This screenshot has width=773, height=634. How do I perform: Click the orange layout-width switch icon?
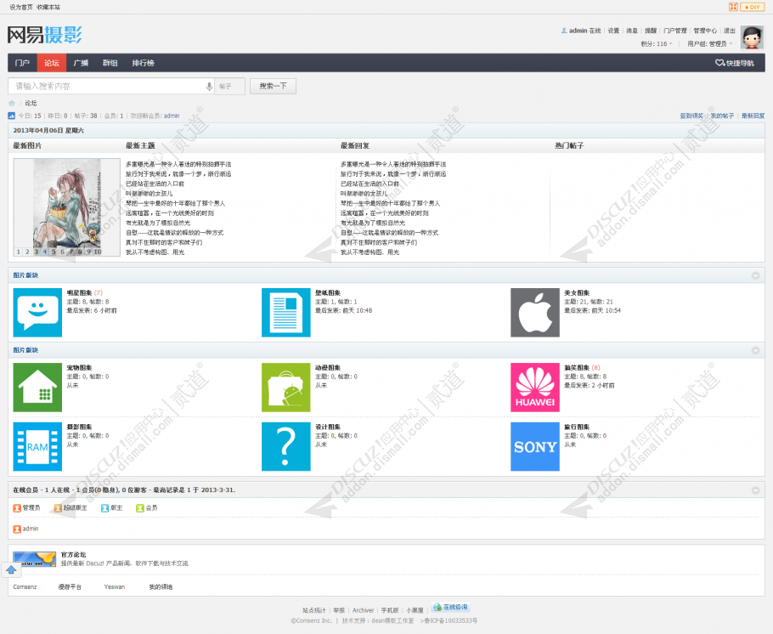click(733, 7)
